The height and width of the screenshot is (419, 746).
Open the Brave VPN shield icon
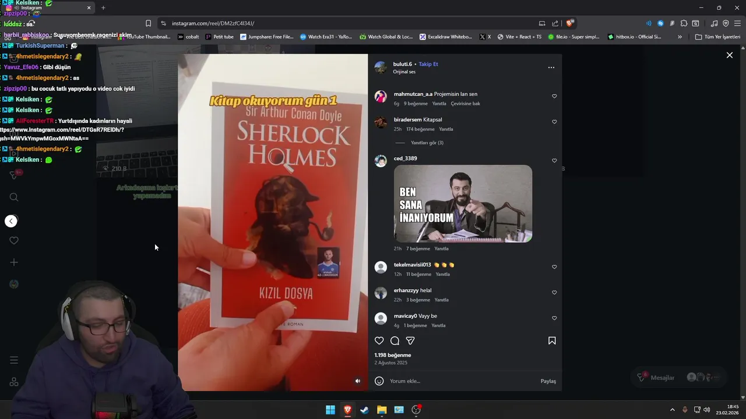coord(726,23)
